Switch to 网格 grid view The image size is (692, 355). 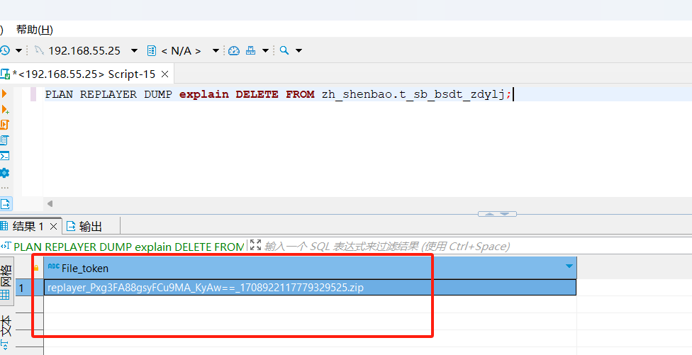pyautogui.click(x=6, y=282)
